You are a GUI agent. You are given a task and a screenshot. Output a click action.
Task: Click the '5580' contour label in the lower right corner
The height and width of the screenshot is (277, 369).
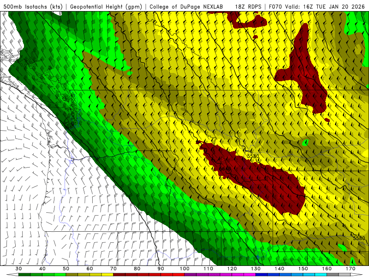coord(359,238)
